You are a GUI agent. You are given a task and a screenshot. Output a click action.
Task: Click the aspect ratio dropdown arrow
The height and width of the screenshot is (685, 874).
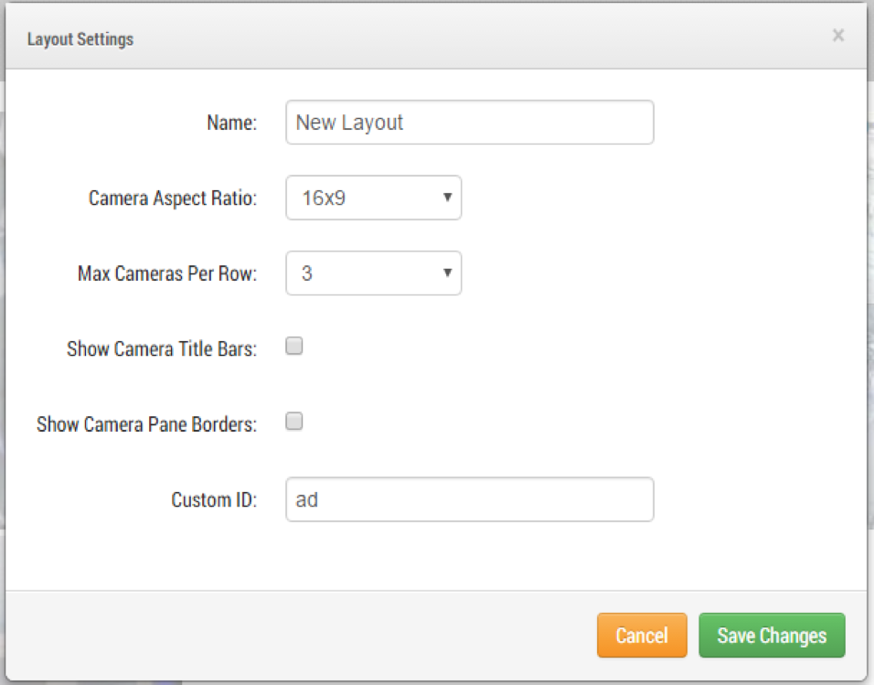point(446,198)
